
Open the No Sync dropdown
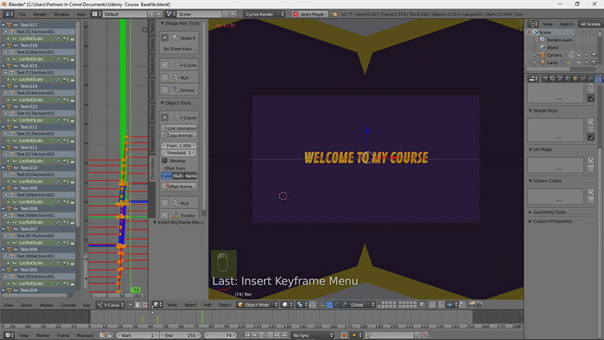point(312,335)
